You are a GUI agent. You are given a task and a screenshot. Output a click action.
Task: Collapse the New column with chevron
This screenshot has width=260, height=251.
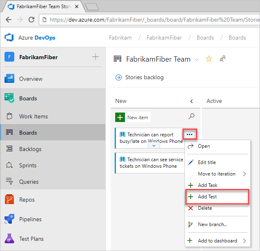[x=191, y=101]
